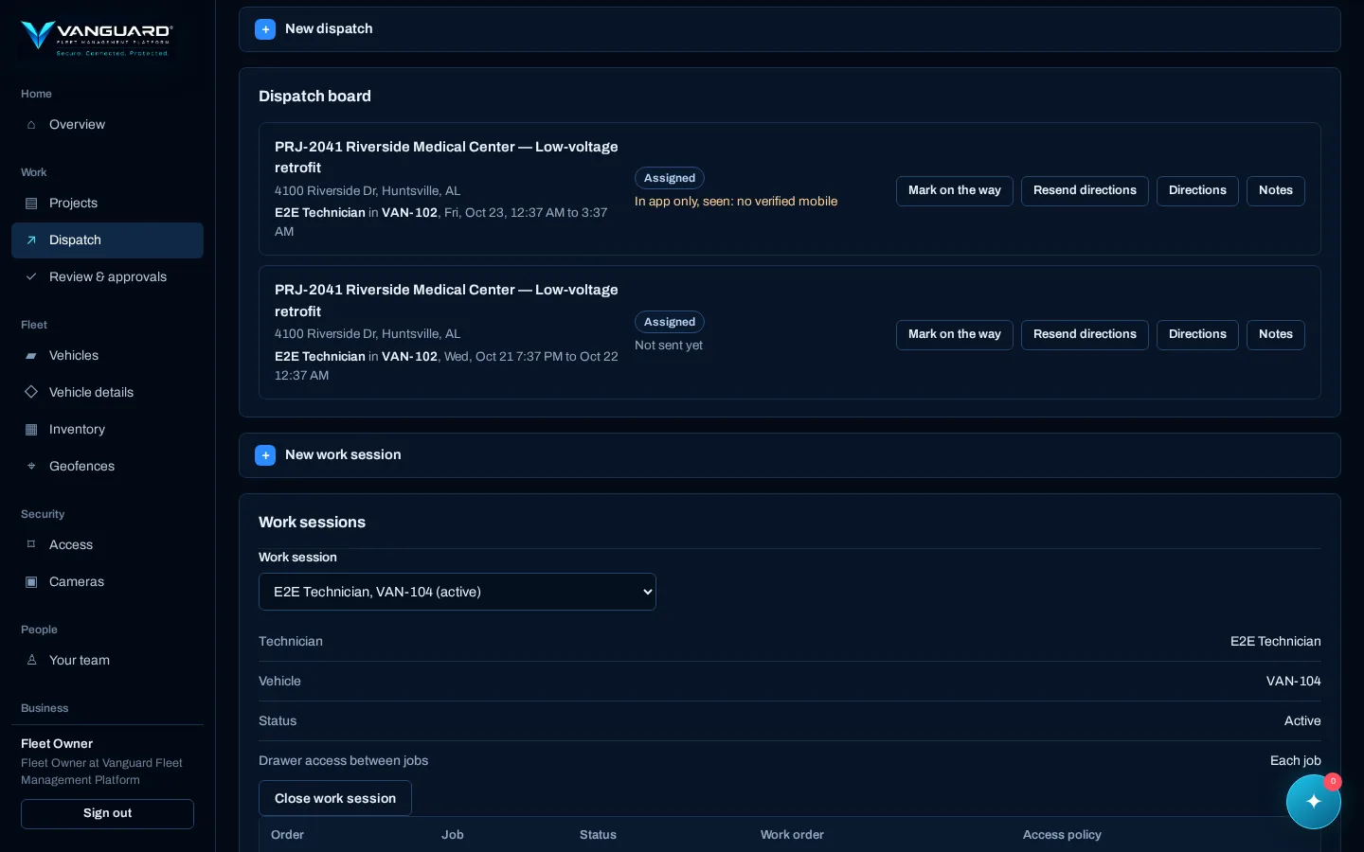Click the VAN-104 vehicle value
Screen dimensions: 1364x852
tap(1294, 682)
